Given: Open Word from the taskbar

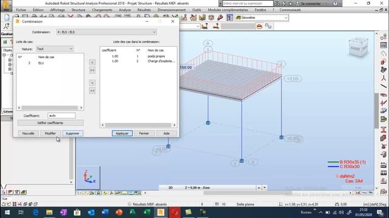Looking at the screenshot, I should pos(105,213).
